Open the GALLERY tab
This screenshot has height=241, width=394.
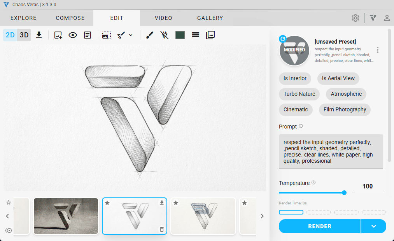click(x=210, y=18)
